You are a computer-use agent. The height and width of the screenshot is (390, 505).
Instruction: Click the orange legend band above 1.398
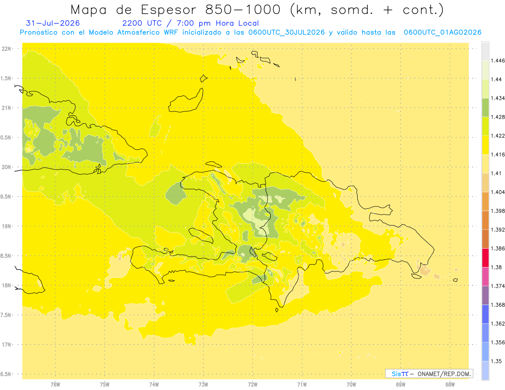pos(485,201)
